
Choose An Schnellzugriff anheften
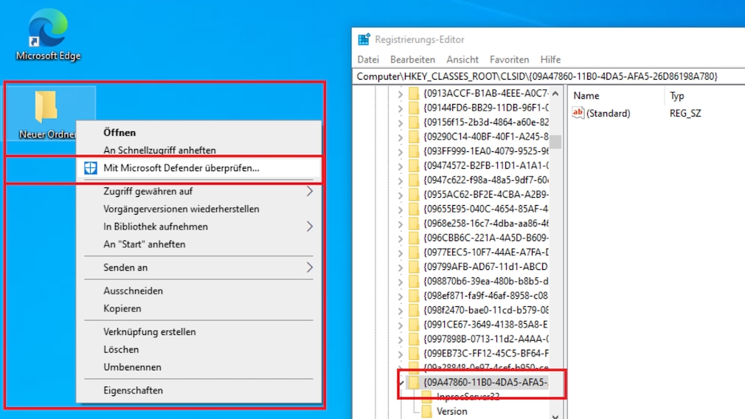(x=199, y=150)
